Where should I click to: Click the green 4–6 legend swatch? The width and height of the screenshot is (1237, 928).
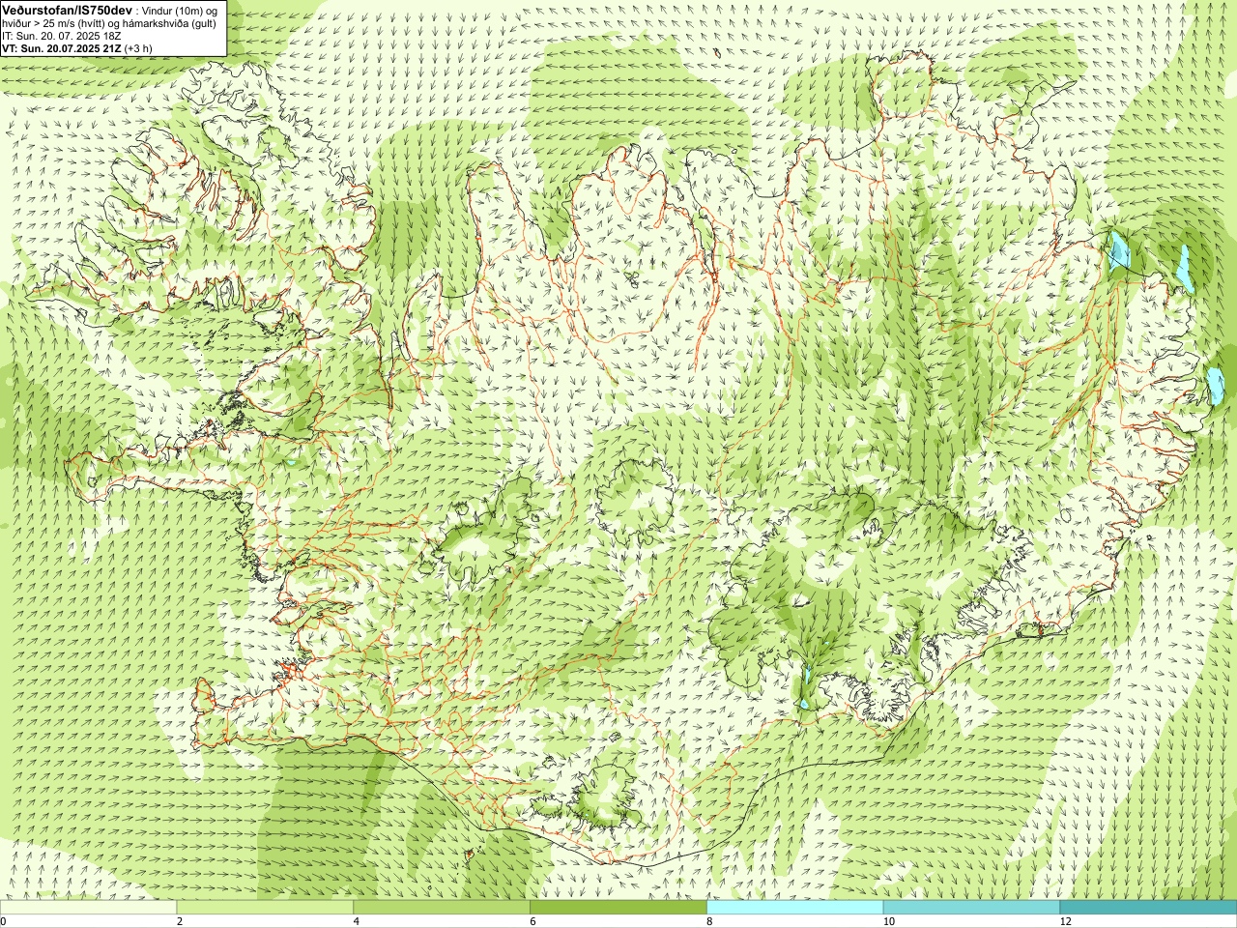[x=442, y=908]
